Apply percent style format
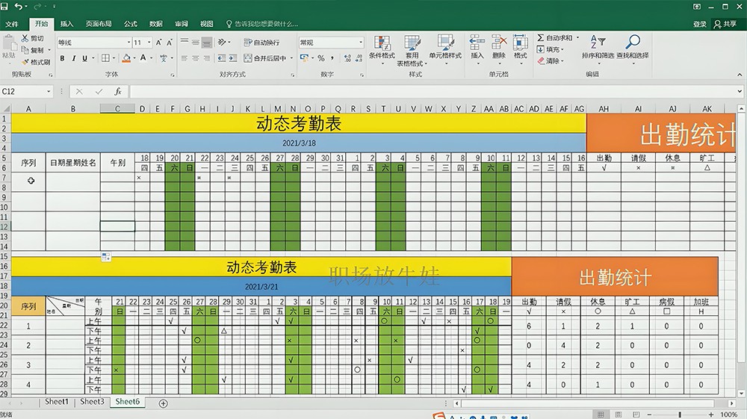The image size is (747, 419). (321, 58)
